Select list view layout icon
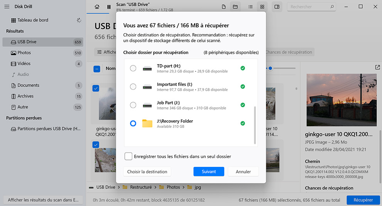This screenshot has width=382, height=206. pos(250,7)
